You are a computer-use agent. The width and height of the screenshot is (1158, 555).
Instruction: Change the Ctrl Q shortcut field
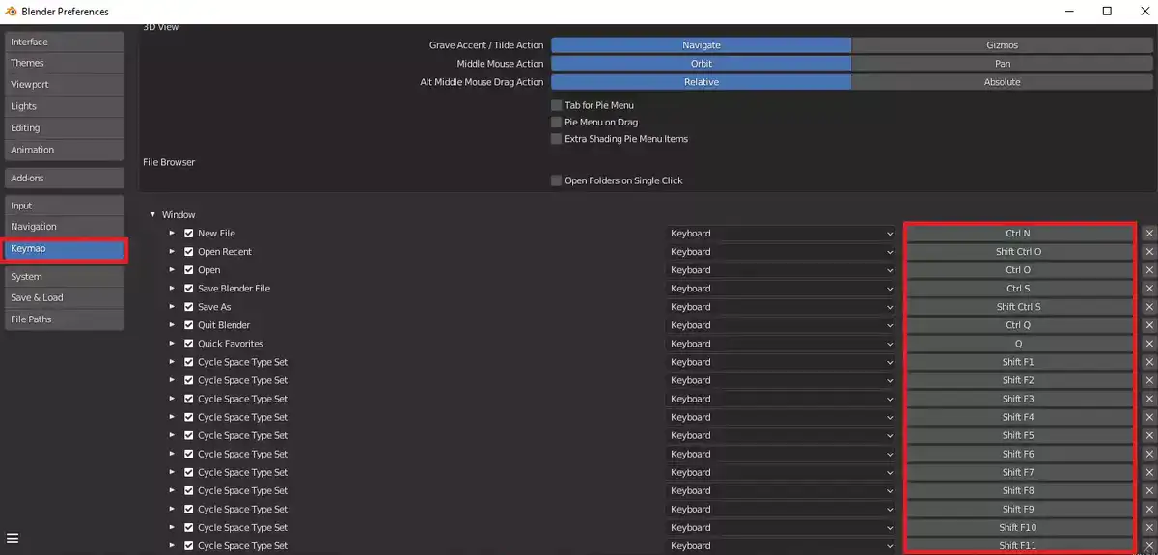click(1019, 325)
